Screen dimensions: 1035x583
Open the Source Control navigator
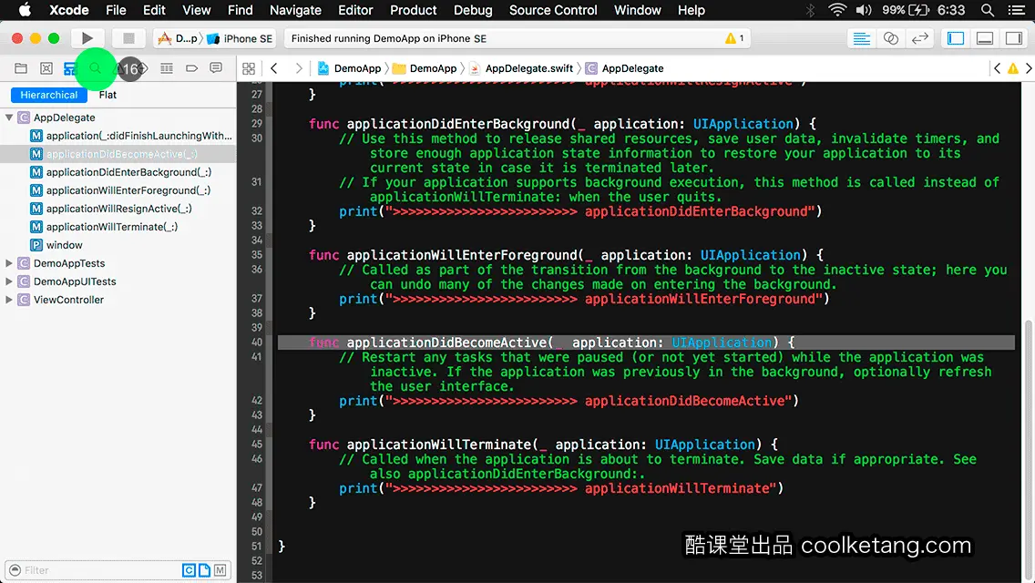(x=46, y=68)
